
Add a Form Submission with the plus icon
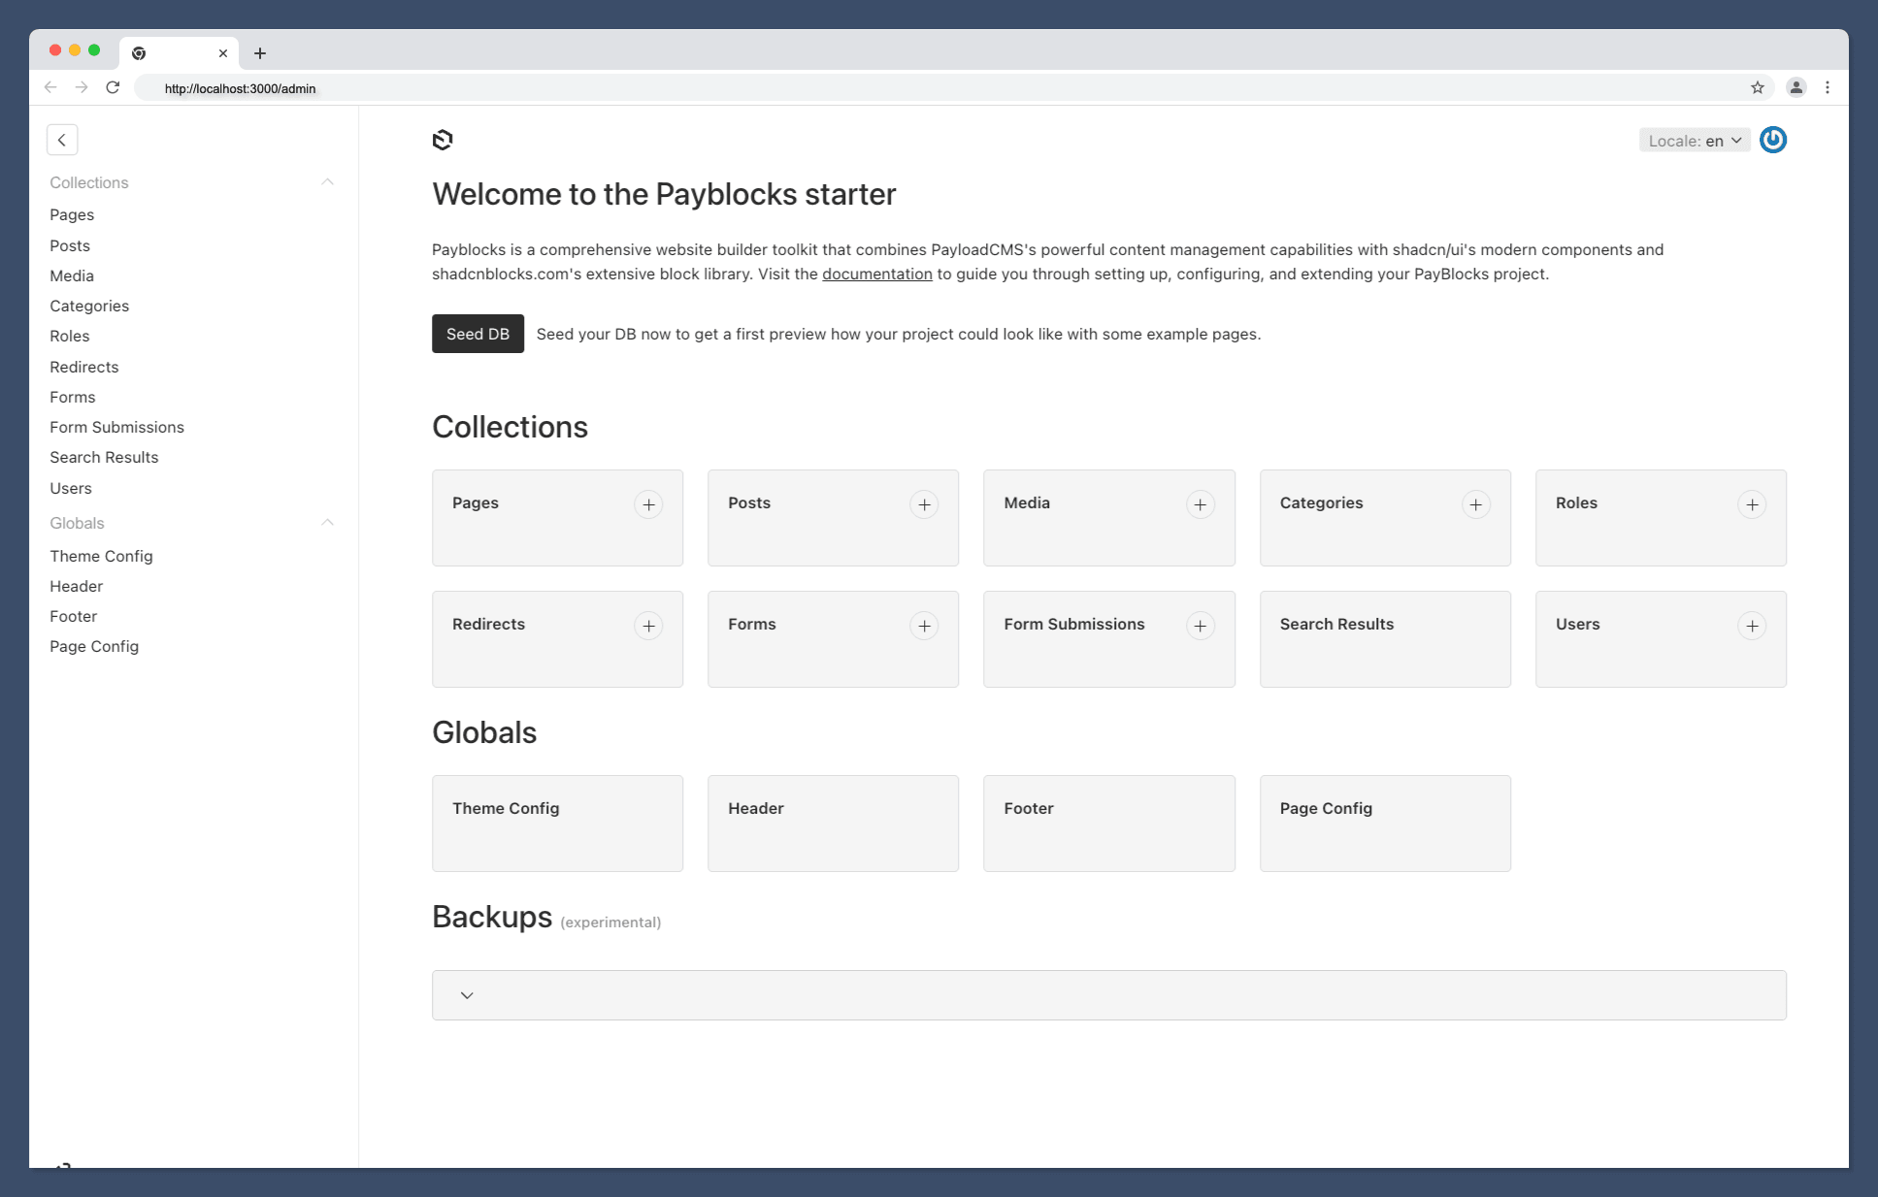[1201, 626]
